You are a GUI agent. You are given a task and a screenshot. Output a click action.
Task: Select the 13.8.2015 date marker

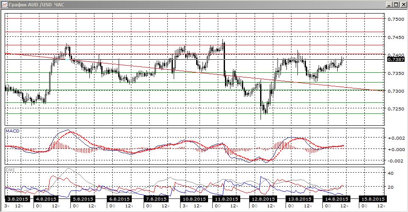point(299,199)
